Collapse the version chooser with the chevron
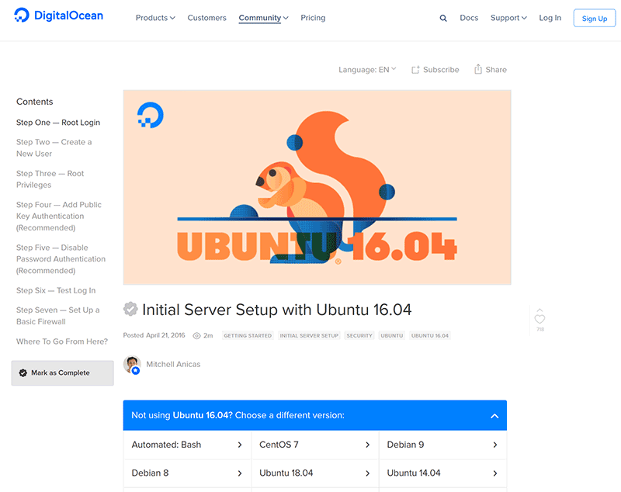Screen dimensions: 621x492 [494, 416]
